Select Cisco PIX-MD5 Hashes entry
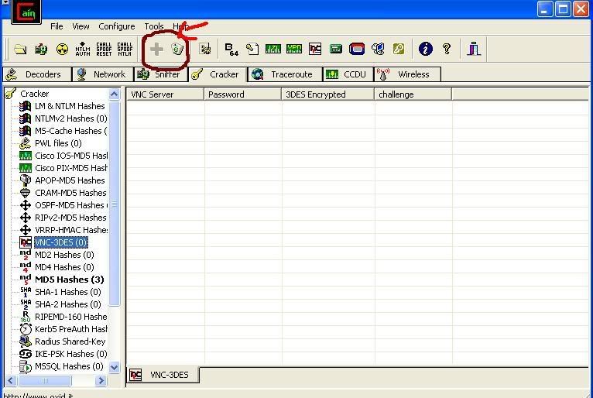The height and width of the screenshot is (398, 593). [71, 168]
